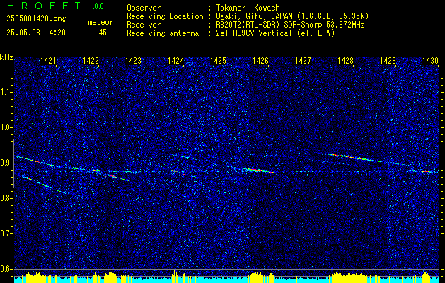Click frequency axis label 0.6
The width and height of the screenshot is (445, 283).
pos(6,269)
